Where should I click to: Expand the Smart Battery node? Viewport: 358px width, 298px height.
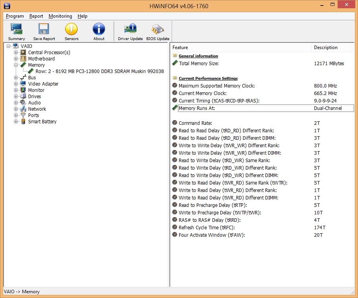[16, 122]
